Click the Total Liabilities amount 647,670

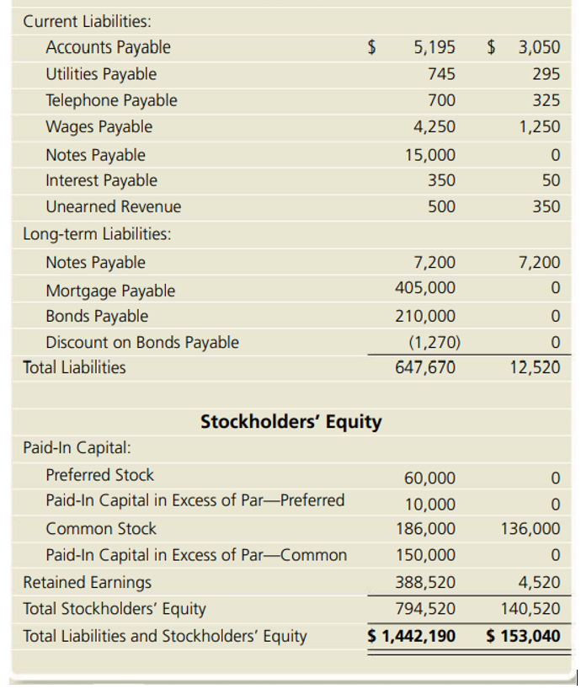tap(425, 368)
